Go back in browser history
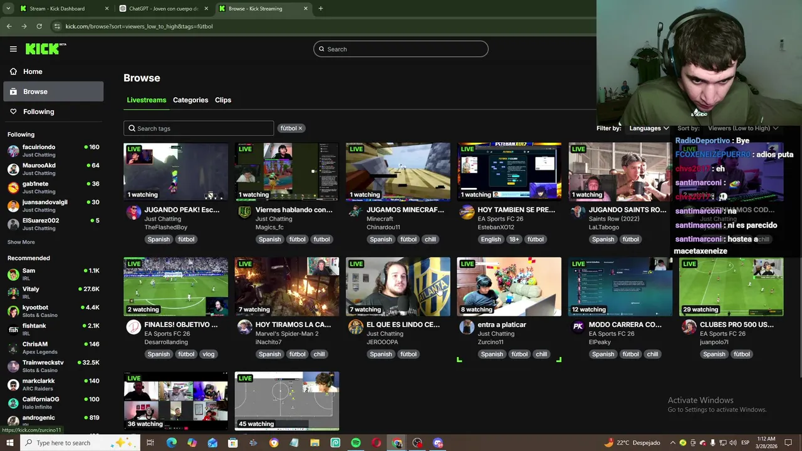 pyautogui.click(x=9, y=26)
